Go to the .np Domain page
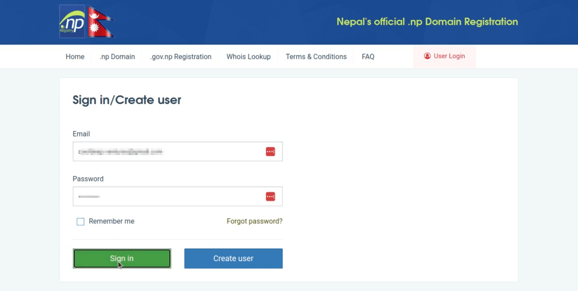The height and width of the screenshot is (291, 578). click(117, 57)
